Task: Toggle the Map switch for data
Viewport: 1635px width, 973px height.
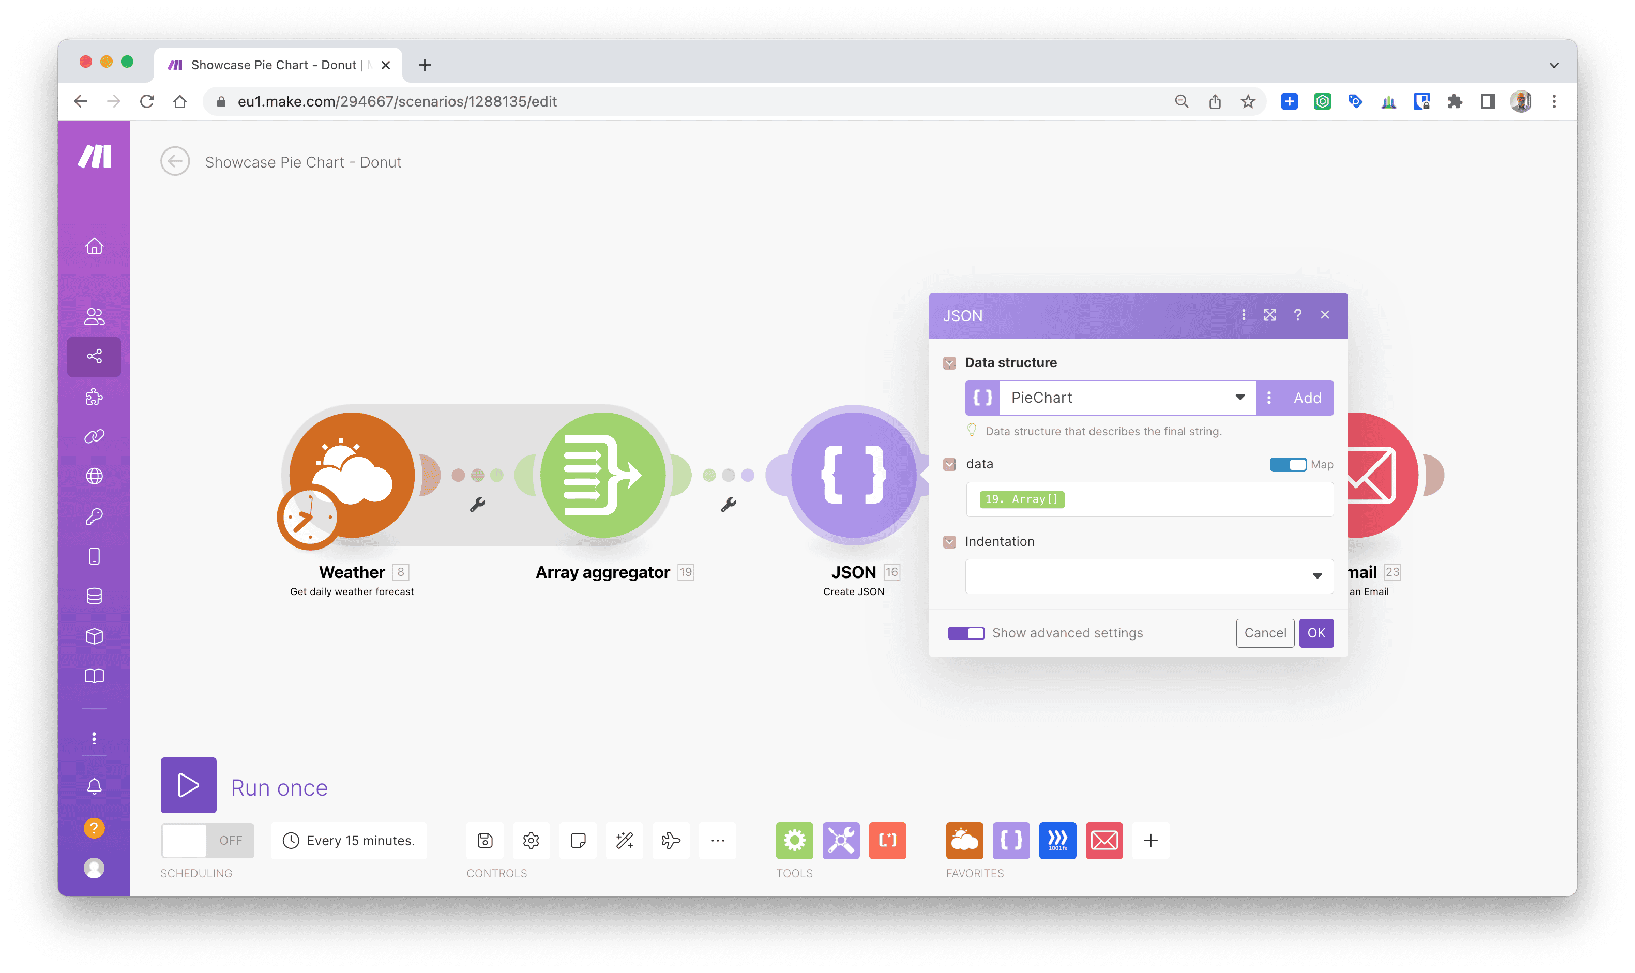Action: click(x=1288, y=464)
